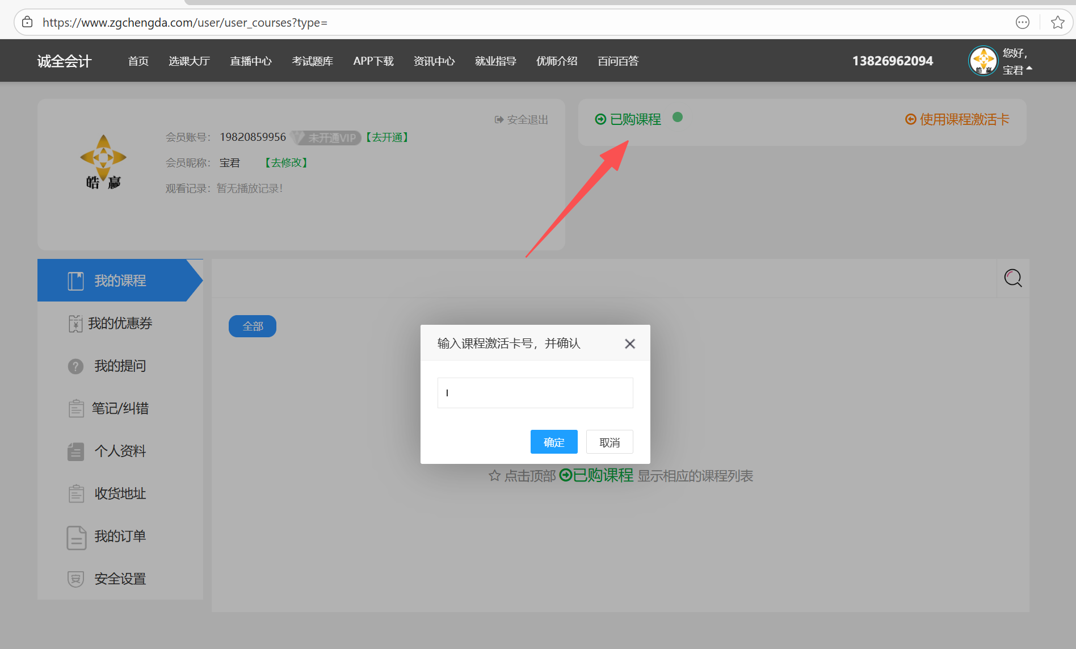Close the activation card dialog
The image size is (1076, 649).
(629, 344)
